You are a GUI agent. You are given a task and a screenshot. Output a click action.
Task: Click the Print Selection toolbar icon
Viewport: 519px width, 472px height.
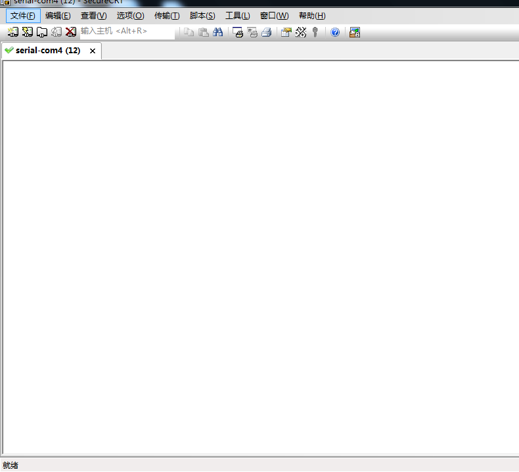[x=252, y=32]
